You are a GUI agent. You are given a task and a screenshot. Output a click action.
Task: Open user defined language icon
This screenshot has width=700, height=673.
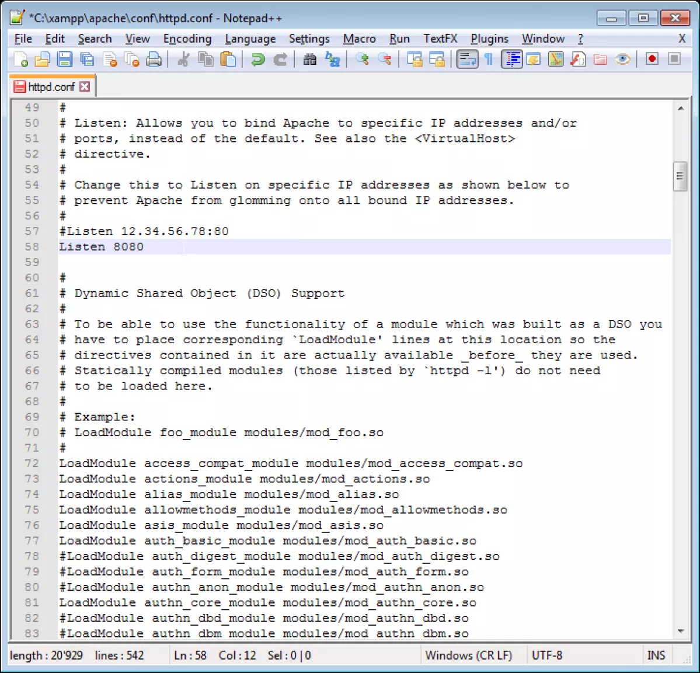[x=534, y=60]
